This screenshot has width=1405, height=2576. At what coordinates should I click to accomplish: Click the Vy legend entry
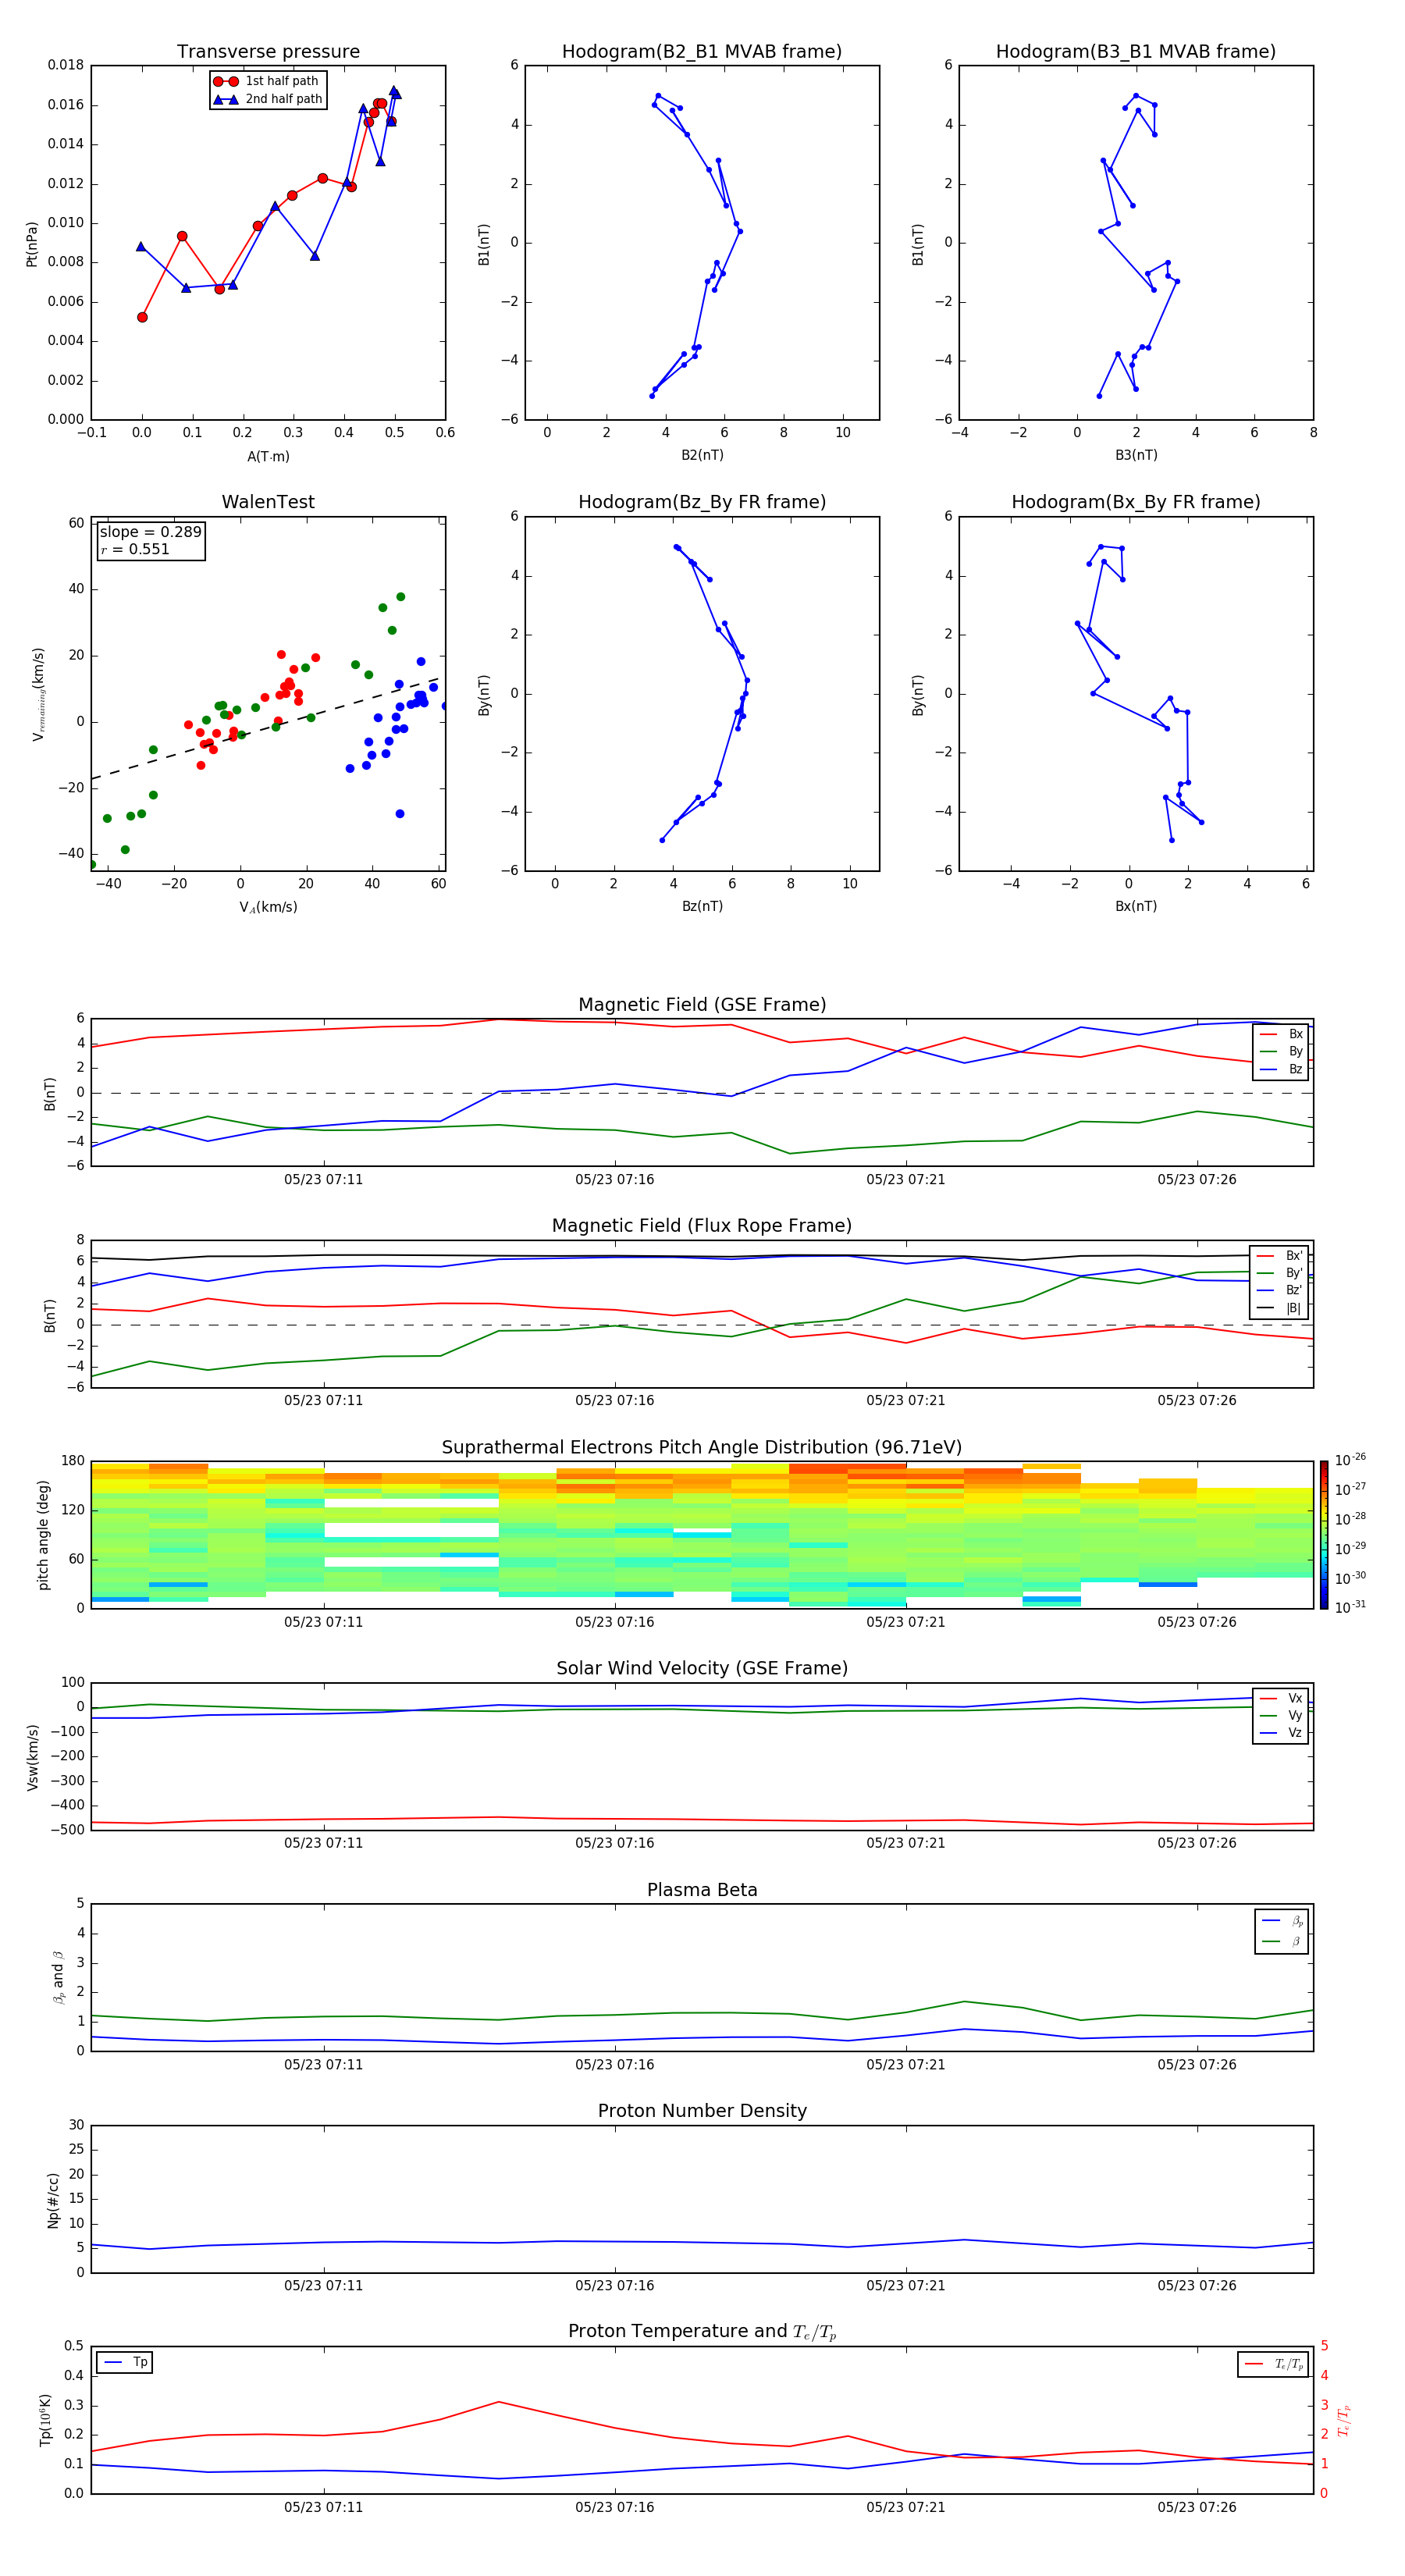click(x=1281, y=1715)
